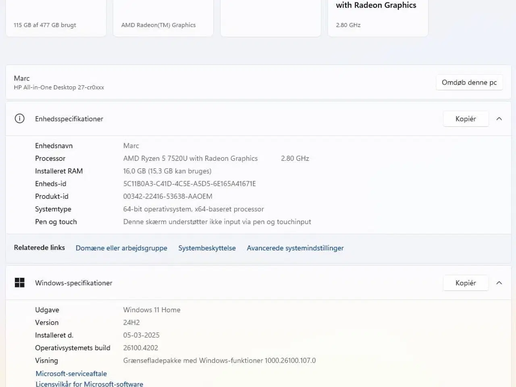Copy device specs with Kopiér under Enhedsspecifikationer
This screenshot has width=516, height=387.
tap(466, 119)
